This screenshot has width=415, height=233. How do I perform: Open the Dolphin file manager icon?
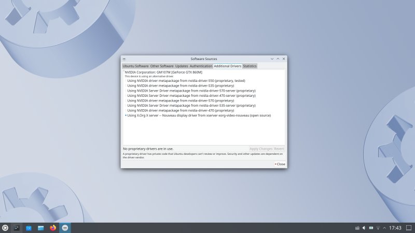click(41, 228)
